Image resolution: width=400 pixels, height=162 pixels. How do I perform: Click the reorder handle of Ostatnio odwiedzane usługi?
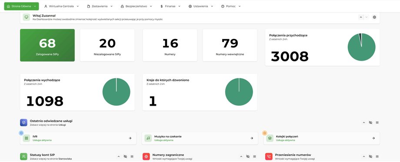[377, 123]
